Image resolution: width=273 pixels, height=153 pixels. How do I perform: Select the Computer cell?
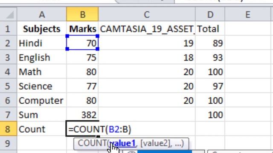click(x=42, y=100)
